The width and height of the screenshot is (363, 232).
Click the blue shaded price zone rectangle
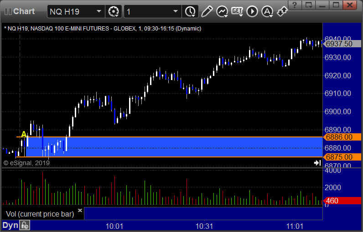[174, 147]
